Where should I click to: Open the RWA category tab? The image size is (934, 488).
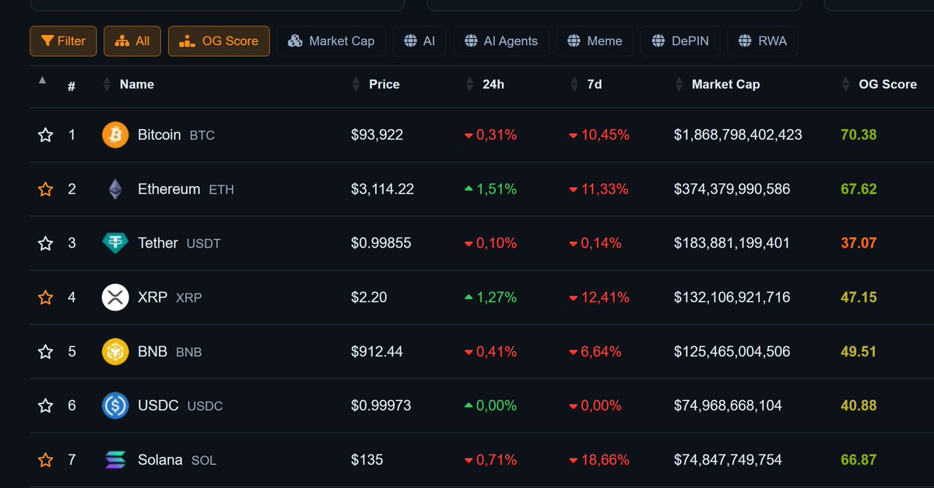[763, 41]
